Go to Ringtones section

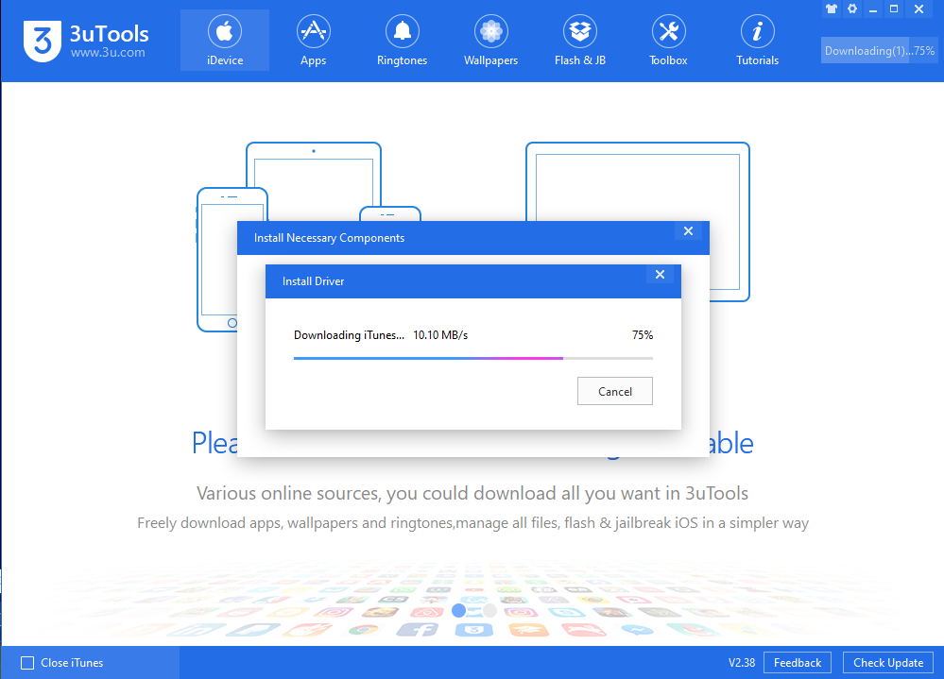[403, 41]
